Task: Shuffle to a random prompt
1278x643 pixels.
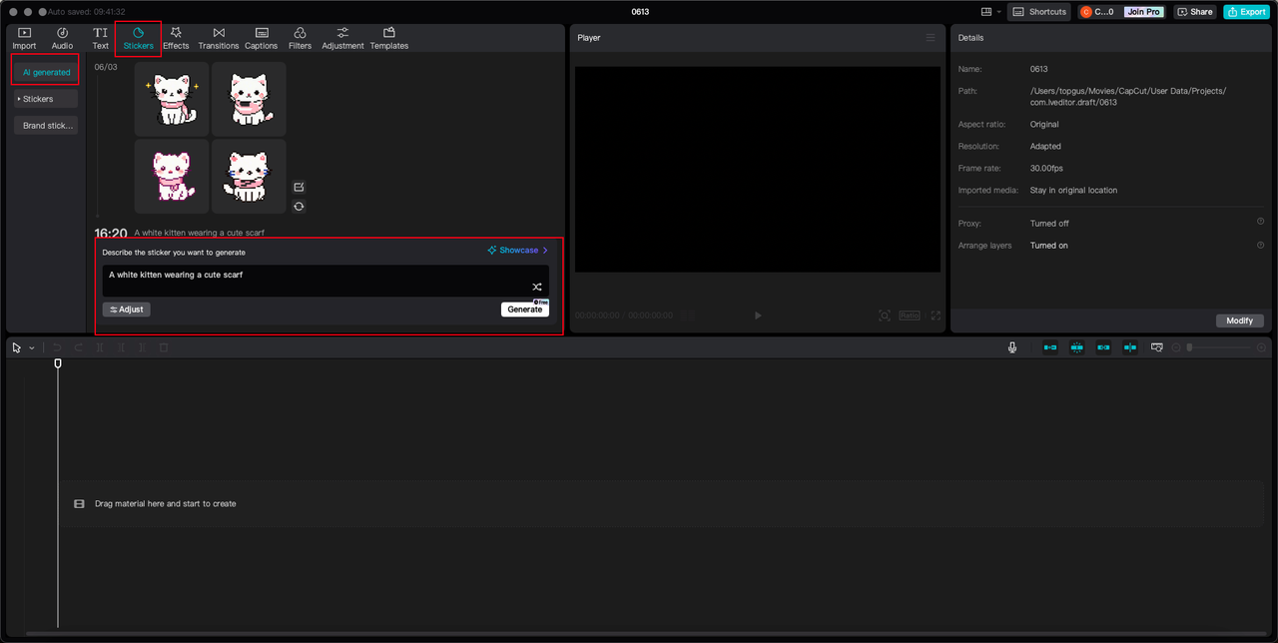Action: point(537,287)
